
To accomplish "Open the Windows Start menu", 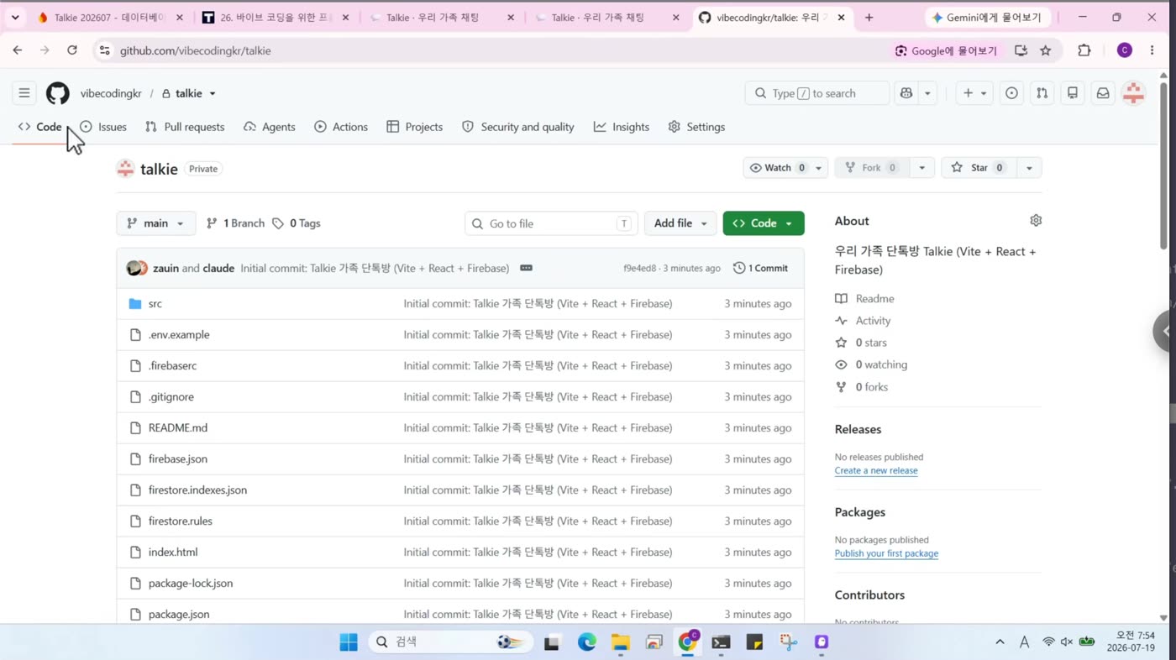I will point(348,642).
